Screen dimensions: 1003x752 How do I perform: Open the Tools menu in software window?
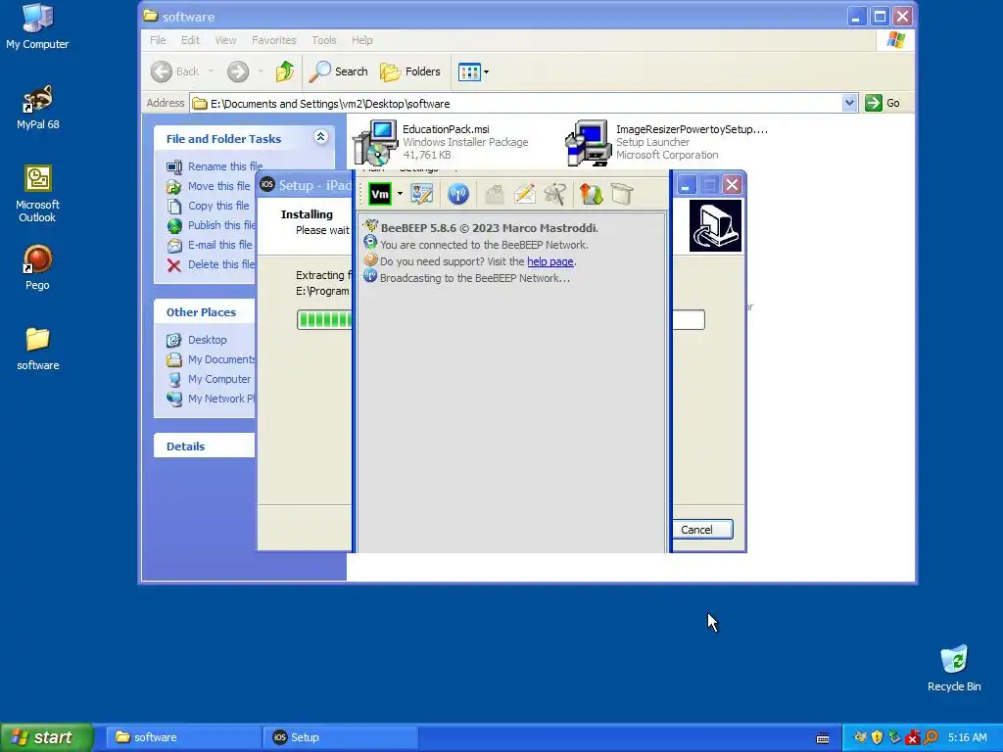point(323,40)
